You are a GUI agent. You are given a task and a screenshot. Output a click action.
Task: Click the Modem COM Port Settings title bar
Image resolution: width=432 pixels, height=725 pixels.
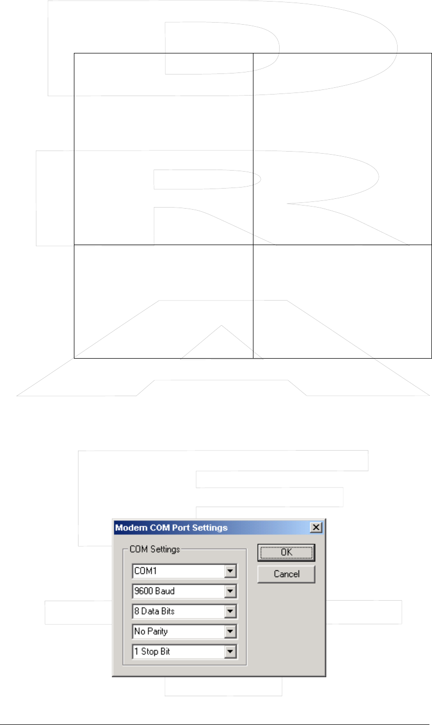[210, 528]
